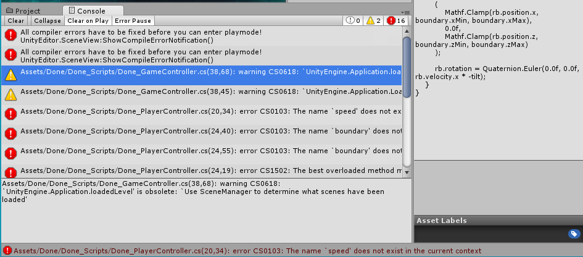Image resolution: width=583 pixels, height=257 pixels.
Task: Click the Project tab folder icon
Action: click(x=9, y=11)
